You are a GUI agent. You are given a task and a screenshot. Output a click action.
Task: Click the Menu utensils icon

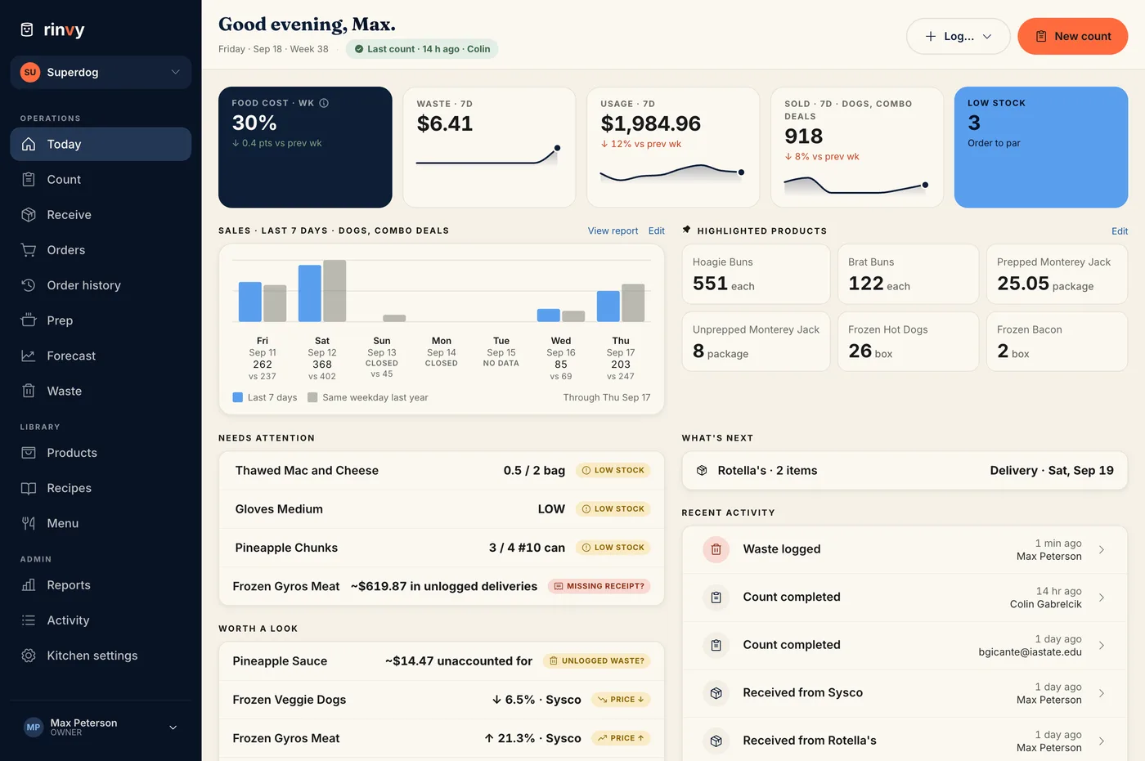tap(29, 523)
